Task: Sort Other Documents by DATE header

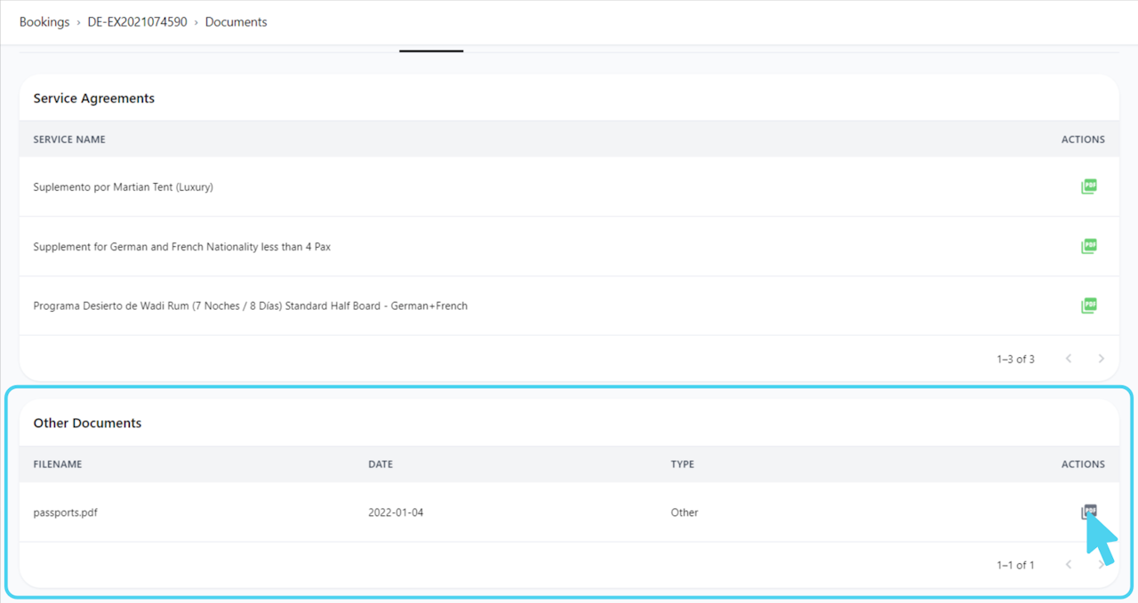Action: pyautogui.click(x=381, y=464)
